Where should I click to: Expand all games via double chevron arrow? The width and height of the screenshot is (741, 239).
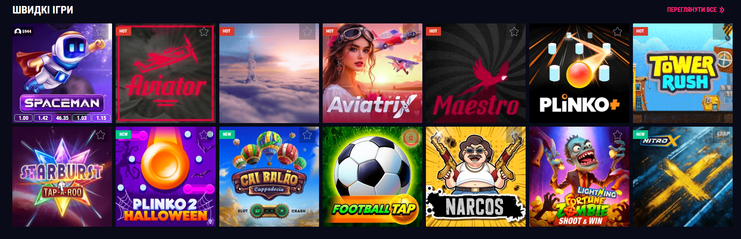coord(722,10)
